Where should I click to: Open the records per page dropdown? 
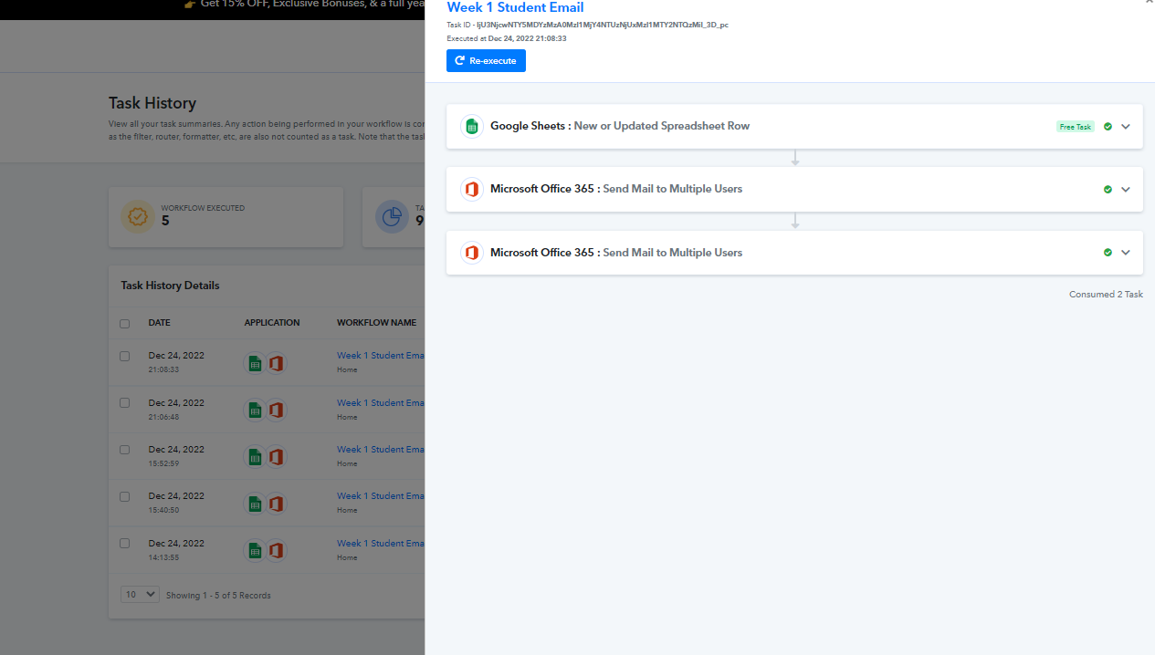point(140,594)
